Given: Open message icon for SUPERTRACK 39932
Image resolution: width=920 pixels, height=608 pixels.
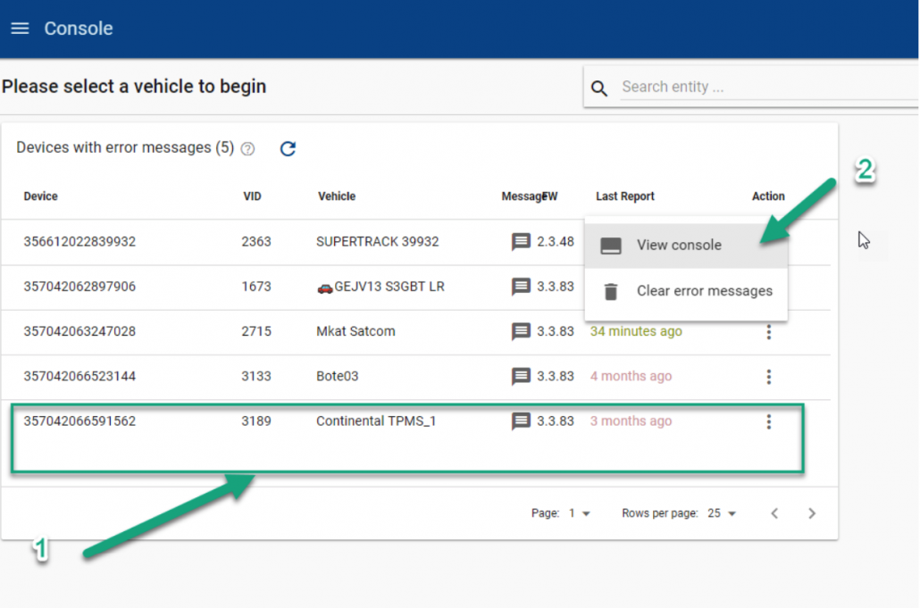Looking at the screenshot, I should pos(521,242).
